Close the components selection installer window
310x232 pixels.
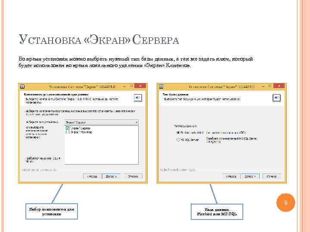140,86
